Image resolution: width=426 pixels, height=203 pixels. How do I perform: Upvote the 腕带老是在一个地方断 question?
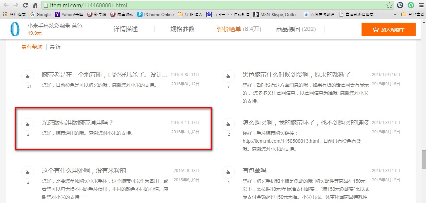(x=28, y=76)
